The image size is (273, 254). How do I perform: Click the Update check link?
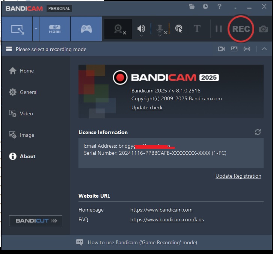[147, 108]
